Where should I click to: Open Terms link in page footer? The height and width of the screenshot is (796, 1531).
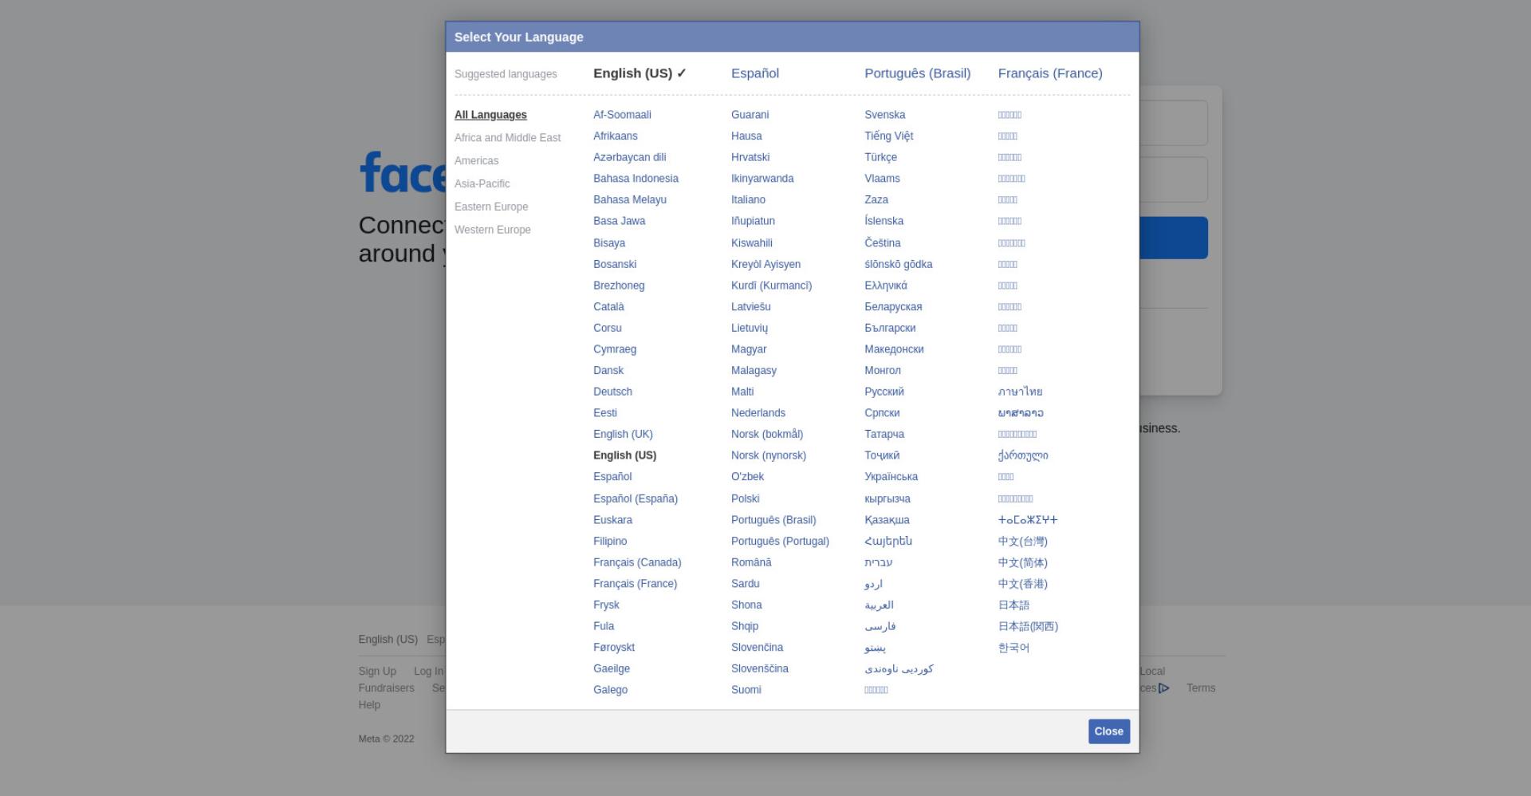coord(1200,688)
